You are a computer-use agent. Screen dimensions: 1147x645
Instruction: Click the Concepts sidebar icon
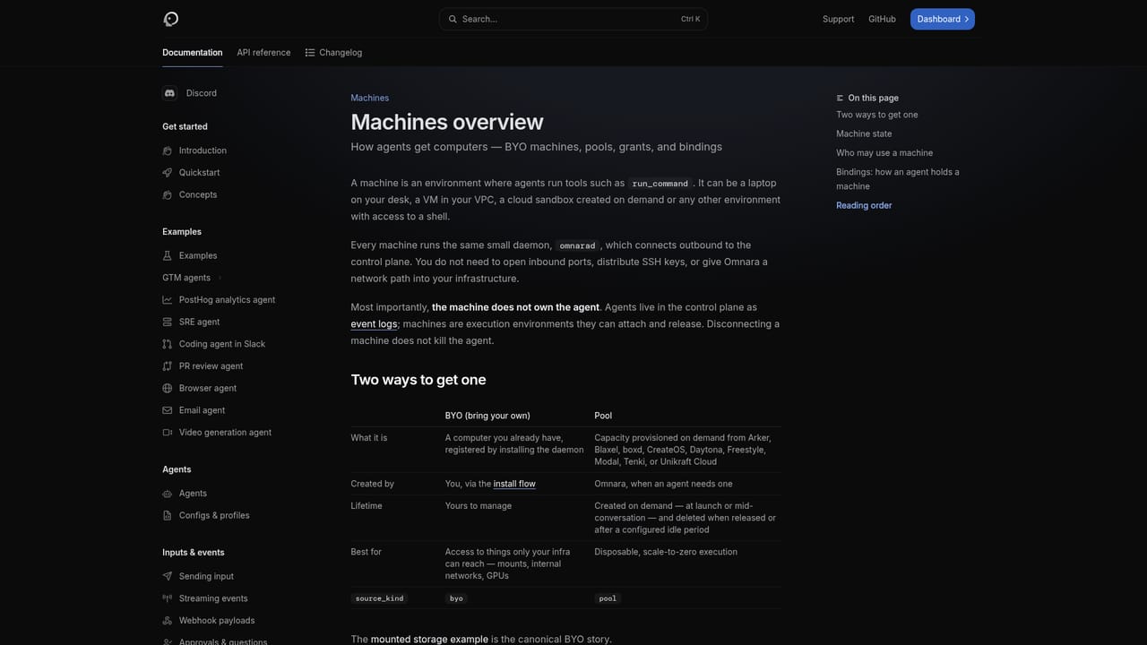[168, 194]
